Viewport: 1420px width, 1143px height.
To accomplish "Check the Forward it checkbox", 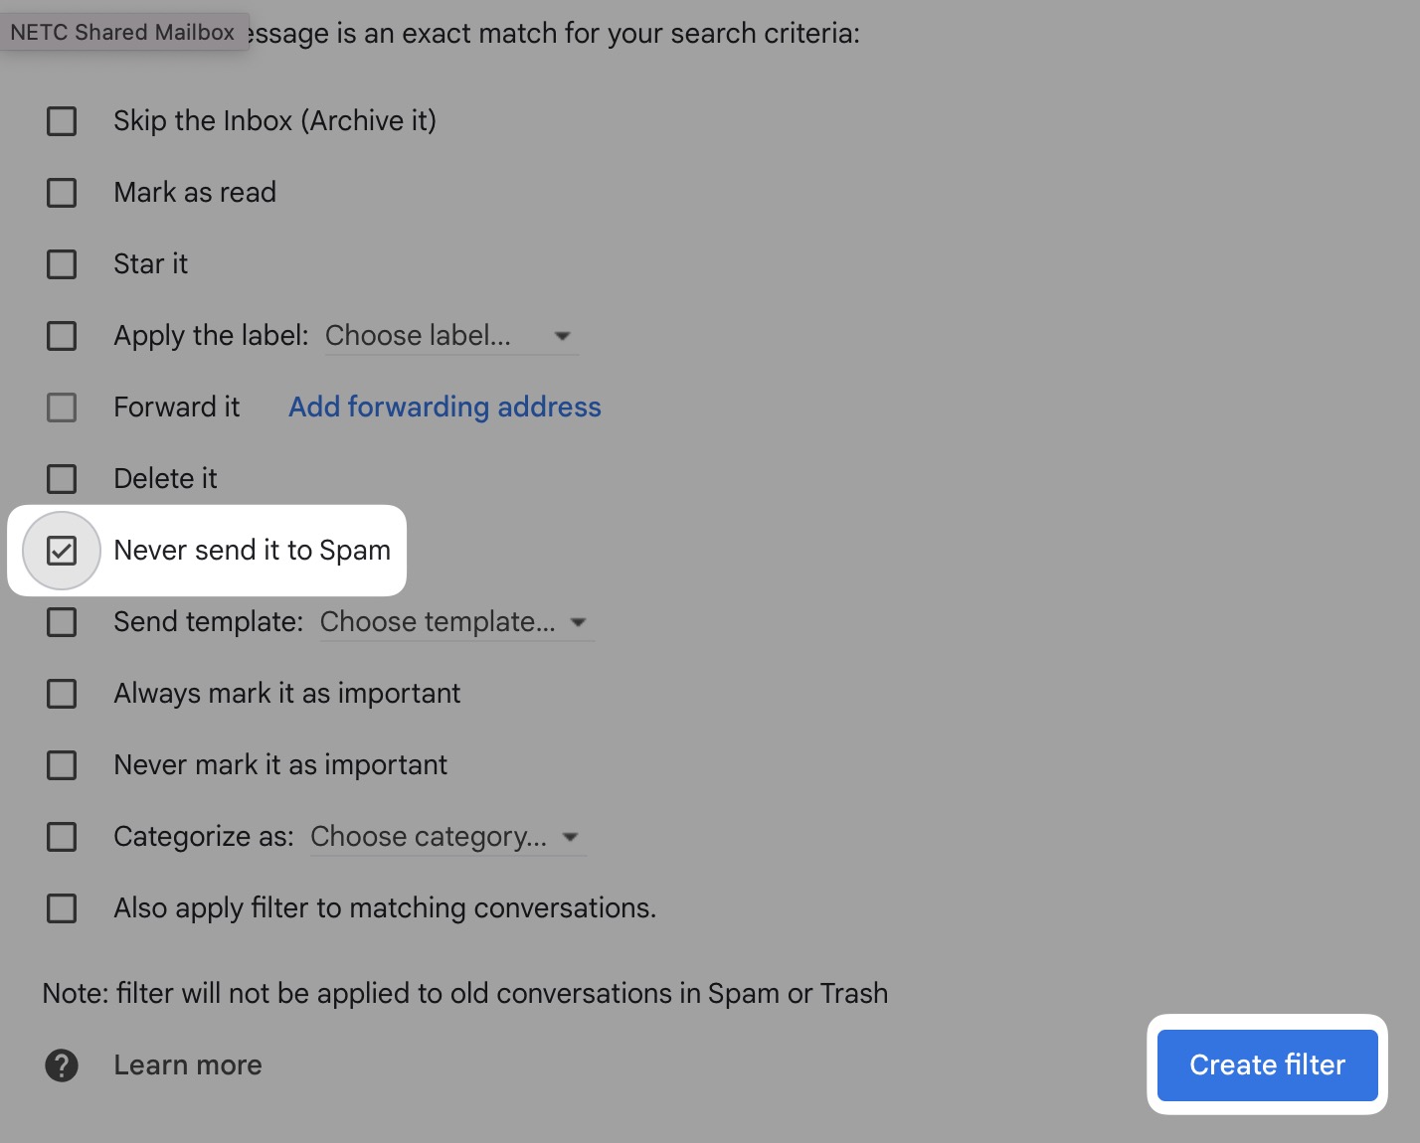I will (x=62, y=408).
